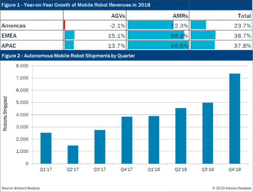The height and width of the screenshot is (192, 253).
Task: Click the Q1'18 bar
Action: tap(154, 140)
